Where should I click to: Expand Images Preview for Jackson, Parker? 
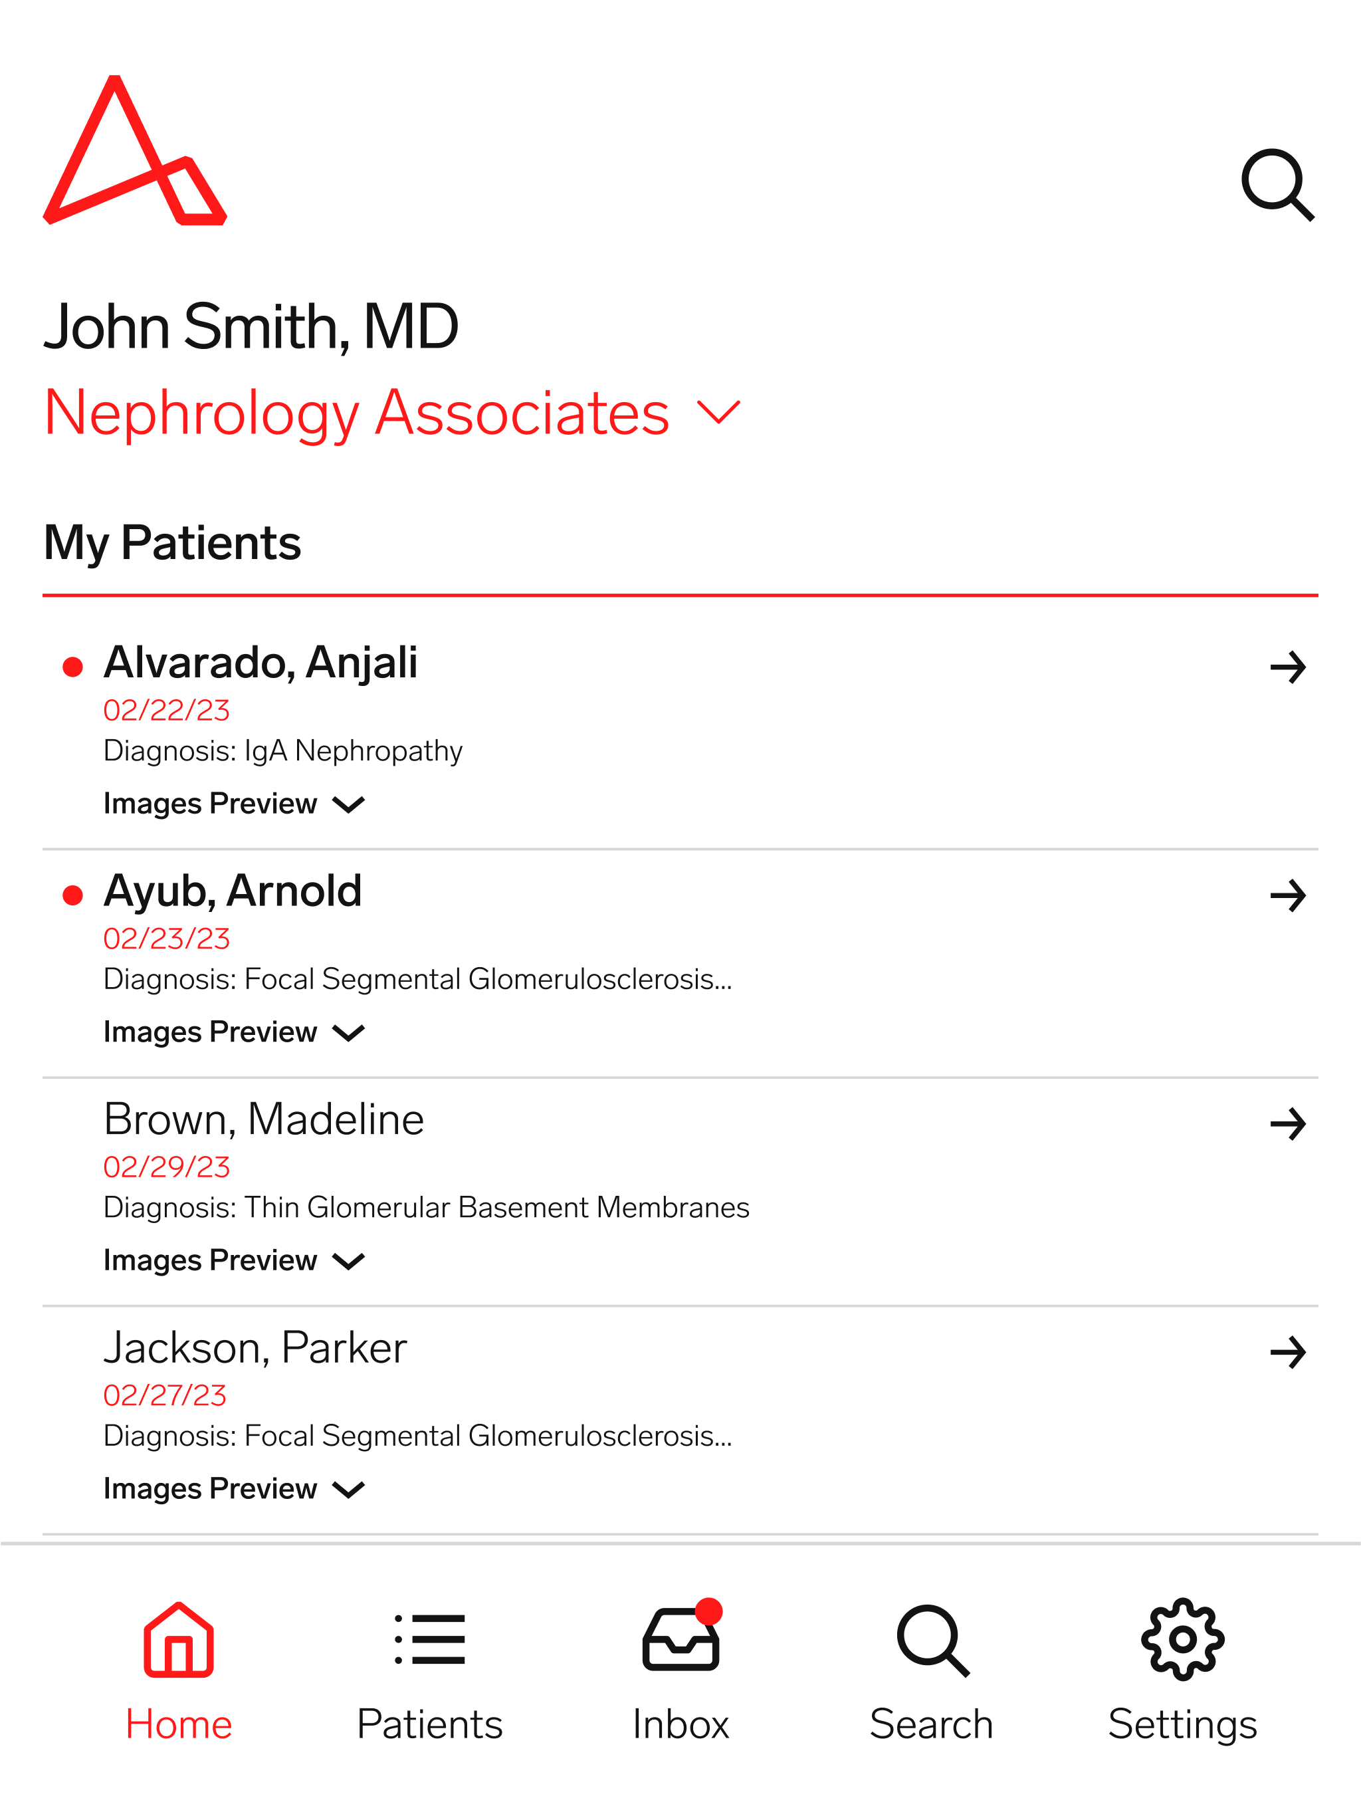pos(234,1488)
